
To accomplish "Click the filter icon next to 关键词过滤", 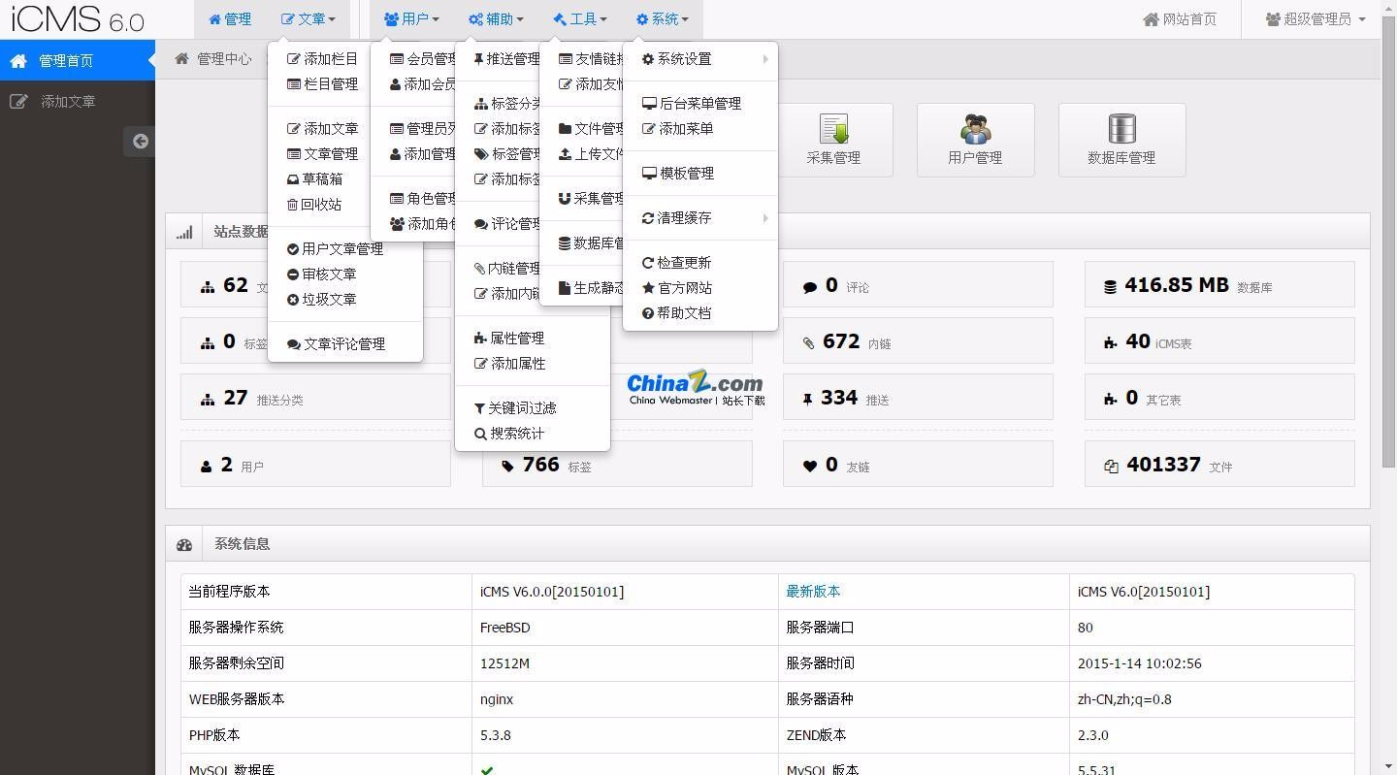I will pyautogui.click(x=479, y=408).
